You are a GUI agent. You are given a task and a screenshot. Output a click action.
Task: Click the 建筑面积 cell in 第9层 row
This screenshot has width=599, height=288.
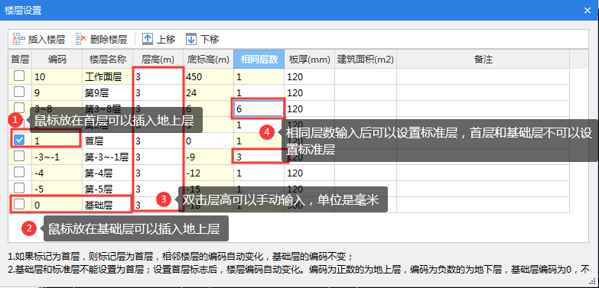tap(366, 92)
